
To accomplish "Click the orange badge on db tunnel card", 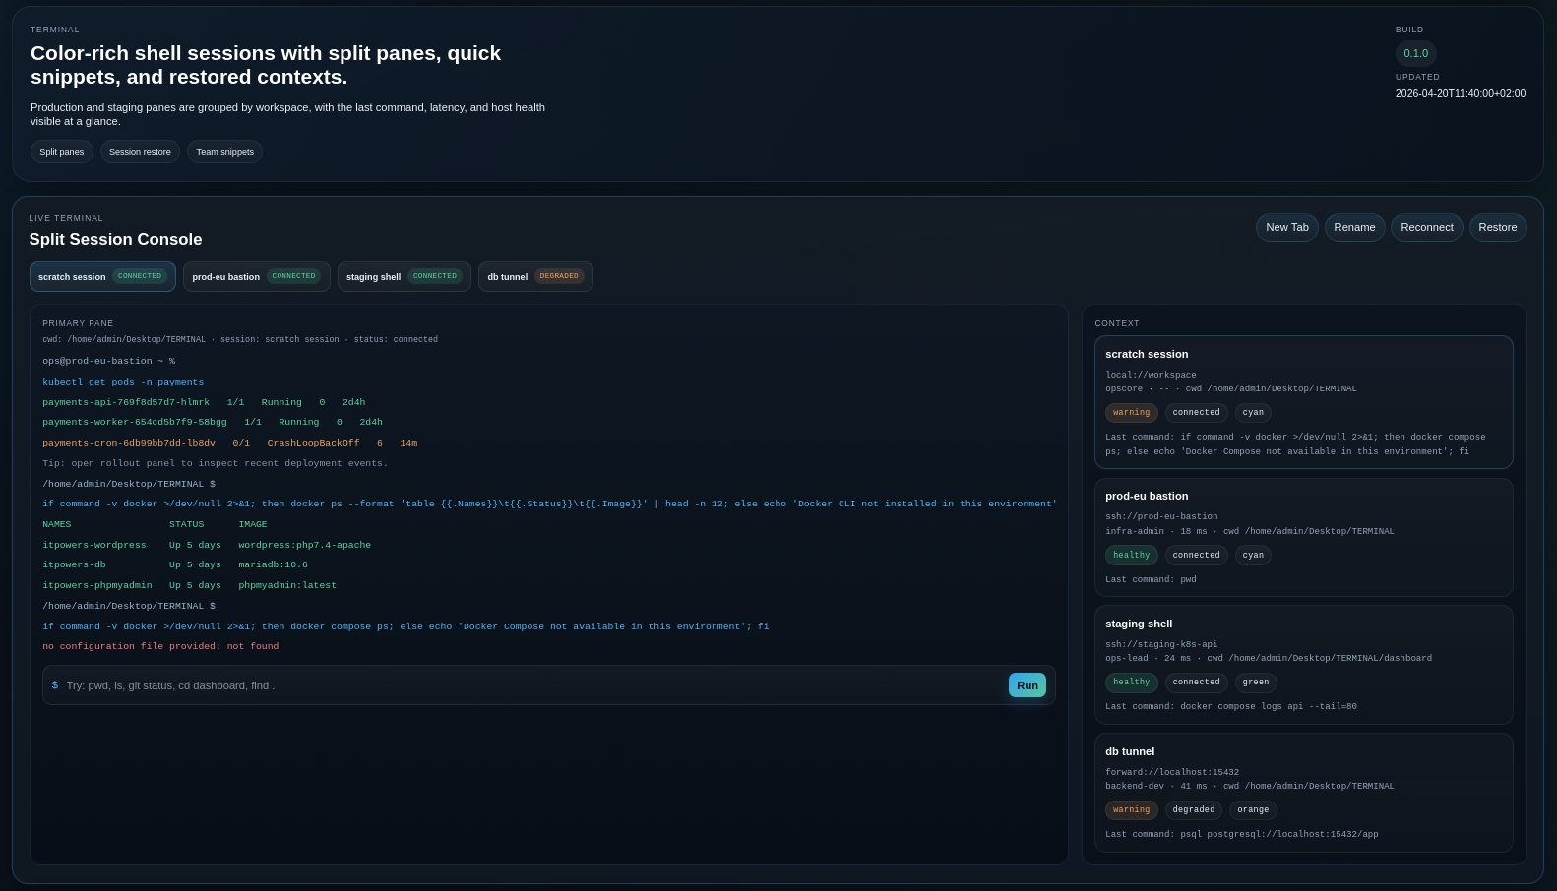I will coord(1253,810).
